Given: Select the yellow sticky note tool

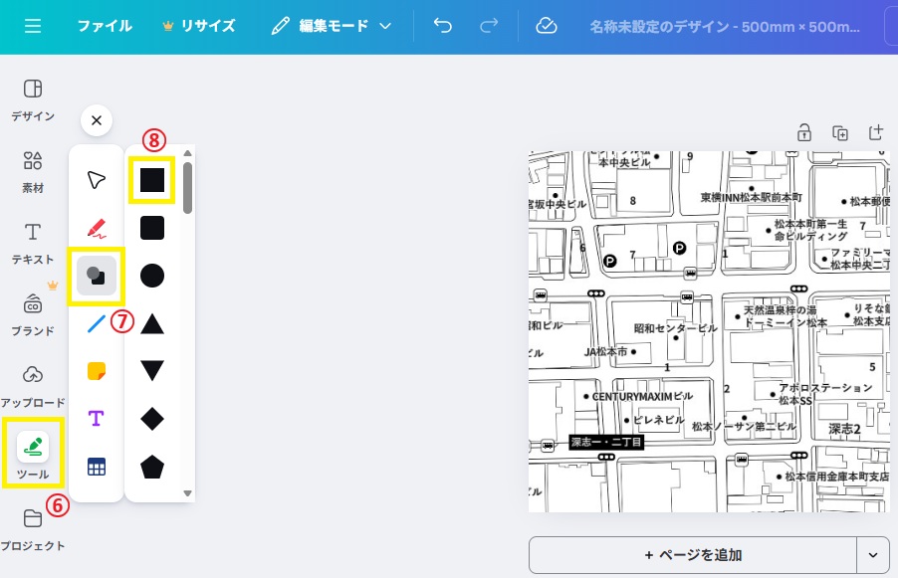Looking at the screenshot, I should [x=97, y=371].
